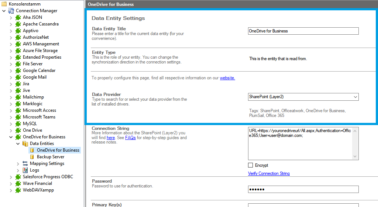Click the Connection Manager icon
378x207 pixels.
pyautogui.click(x=11, y=11)
